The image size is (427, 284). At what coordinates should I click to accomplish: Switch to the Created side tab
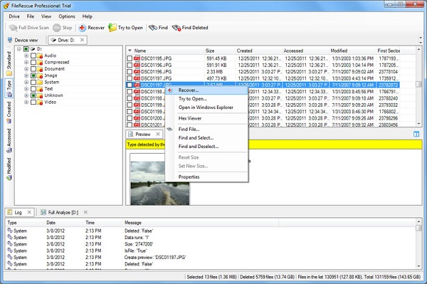coord(9,112)
